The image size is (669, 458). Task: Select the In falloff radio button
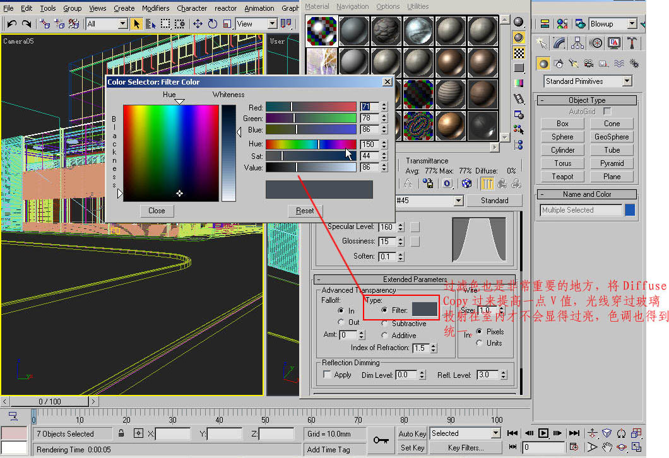[340, 310]
